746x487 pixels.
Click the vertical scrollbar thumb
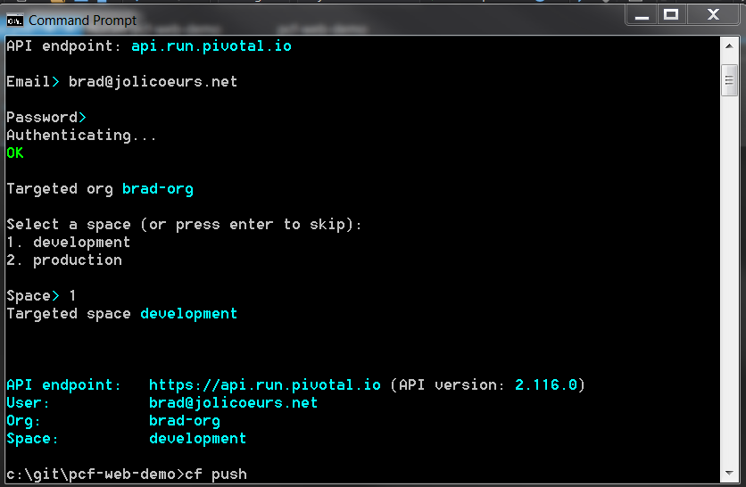pos(729,80)
